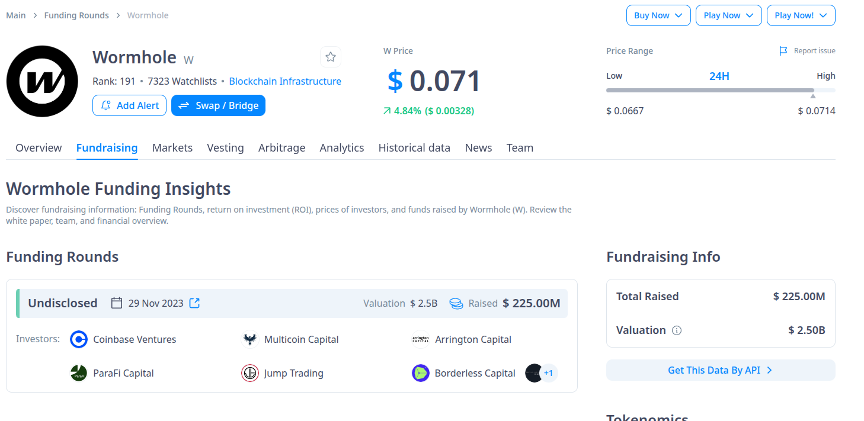Click the 24H price range bar
Viewport: 864px width, 421px height.
coord(721,90)
